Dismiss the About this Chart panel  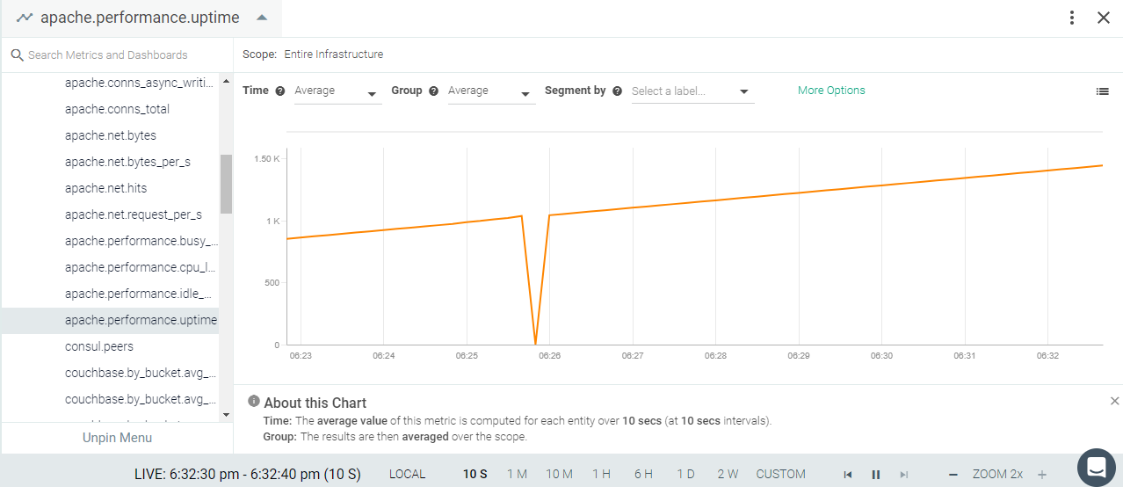[x=1114, y=401]
